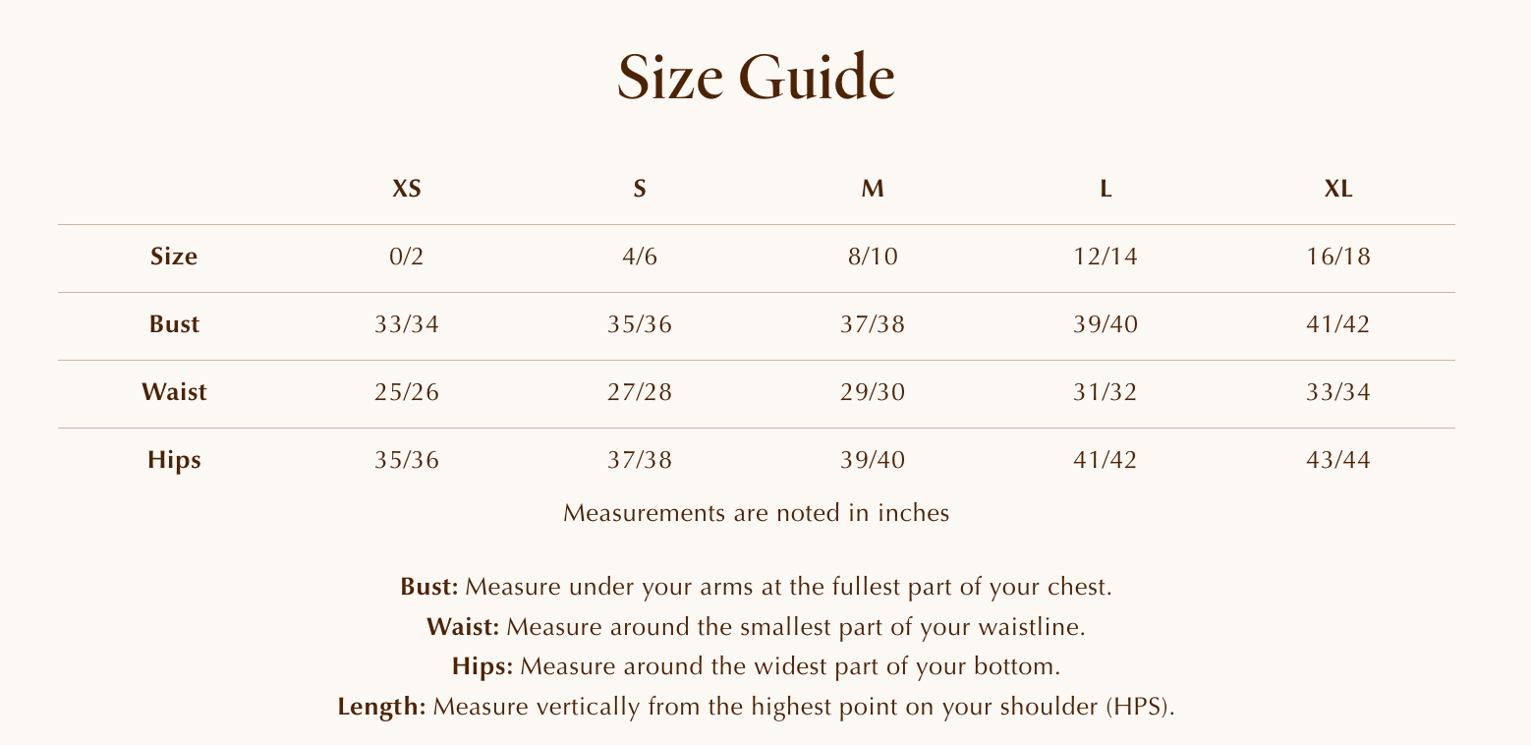The image size is (1531, 745).
Task: Click the bold Length: instruction label
Action: [x=381, y=707]
